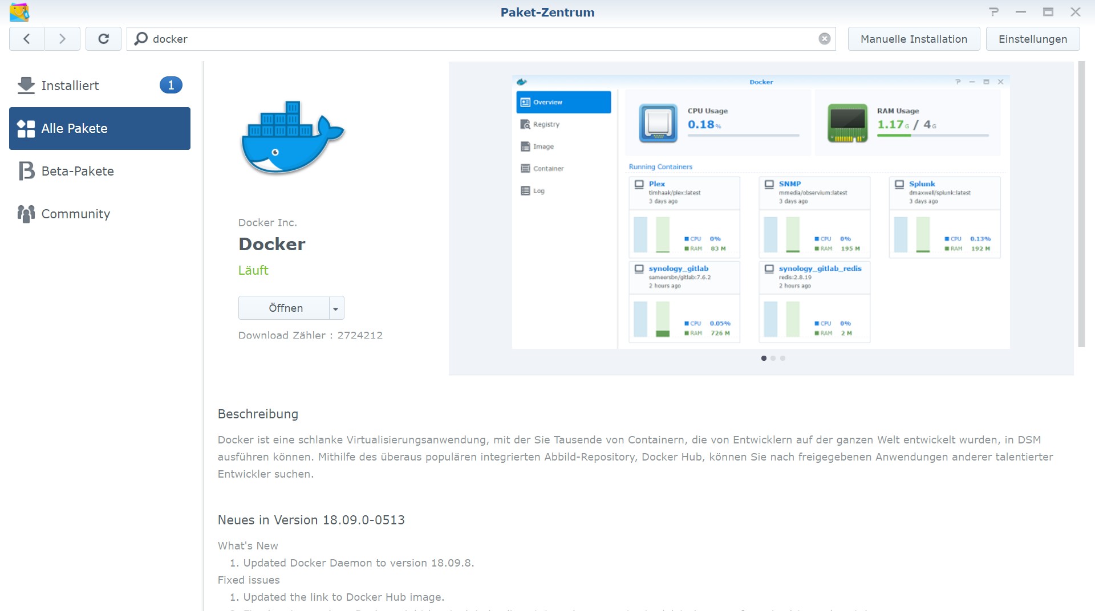Switch to the Community category
1095x611 pixels.
pos(75,214)
